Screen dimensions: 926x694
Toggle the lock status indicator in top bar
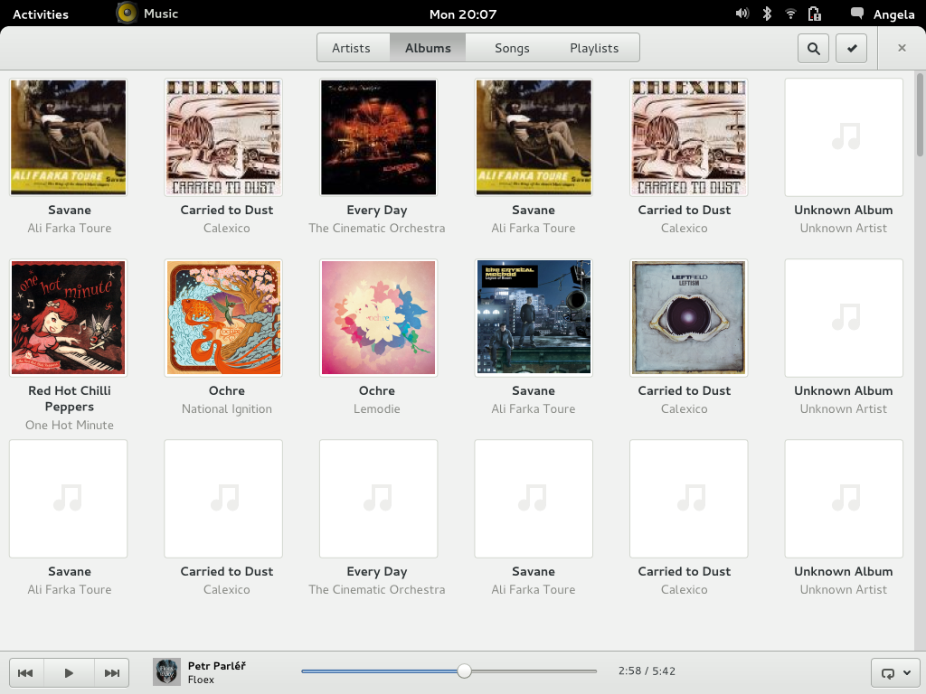coord(812,14)
